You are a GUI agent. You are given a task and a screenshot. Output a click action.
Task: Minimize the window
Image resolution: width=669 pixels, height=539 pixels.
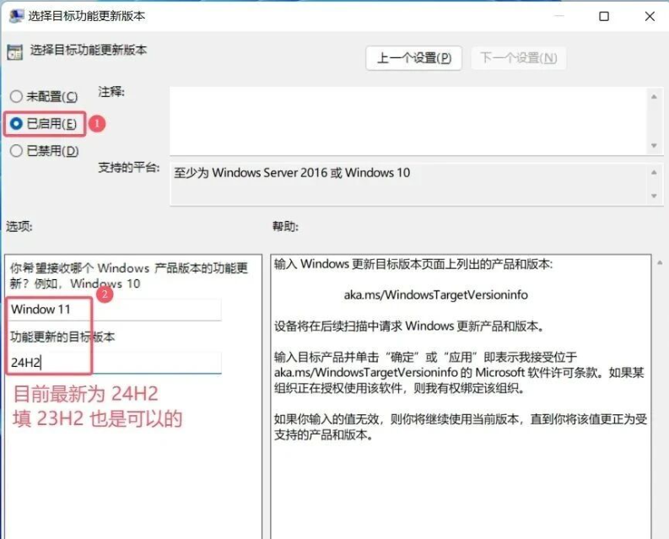(x=559, y=16)
